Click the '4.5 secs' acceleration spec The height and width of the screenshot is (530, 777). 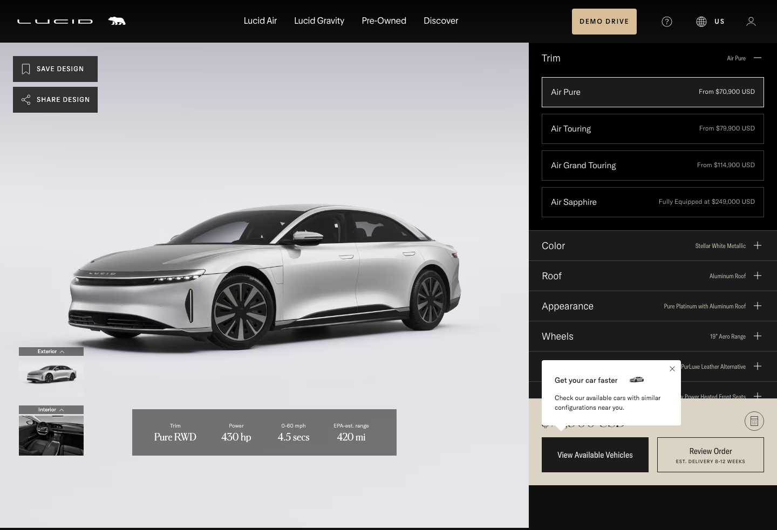click(294, 437)
